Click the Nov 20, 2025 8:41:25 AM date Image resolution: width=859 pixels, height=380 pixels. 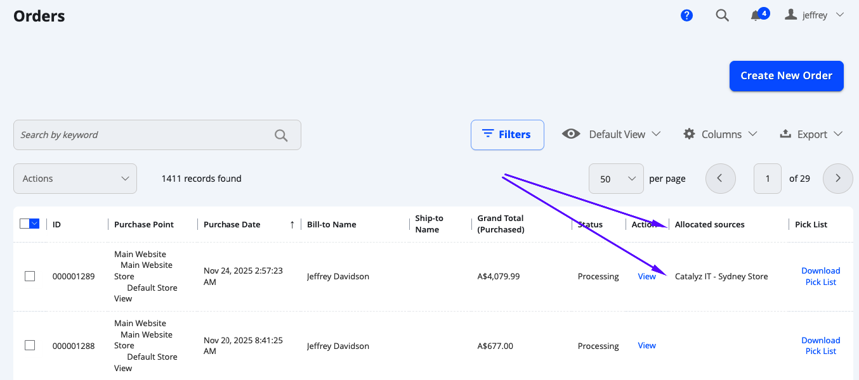[x=243, y=346]
